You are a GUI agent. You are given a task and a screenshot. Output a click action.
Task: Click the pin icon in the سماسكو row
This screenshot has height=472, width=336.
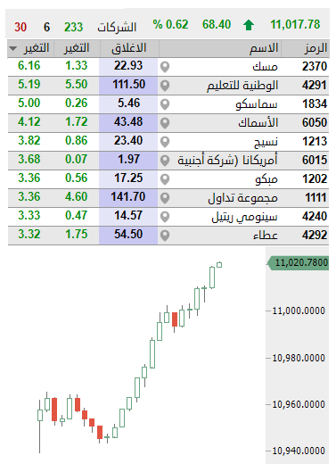pos(165,104)
